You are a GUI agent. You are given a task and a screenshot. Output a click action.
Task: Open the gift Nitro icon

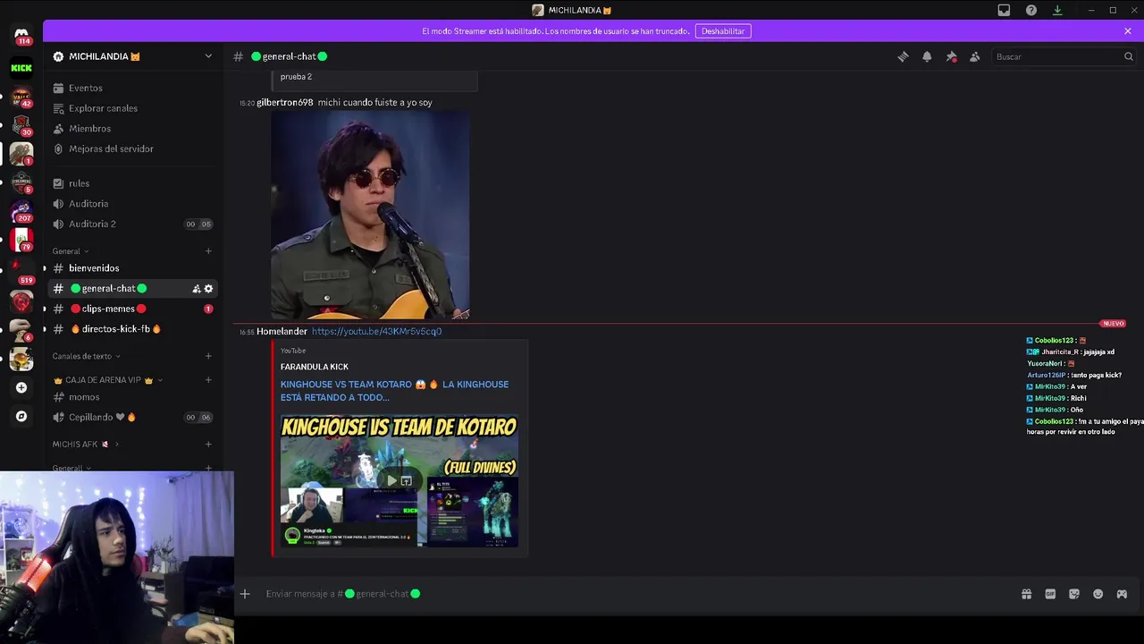[x=1026, y=594]
